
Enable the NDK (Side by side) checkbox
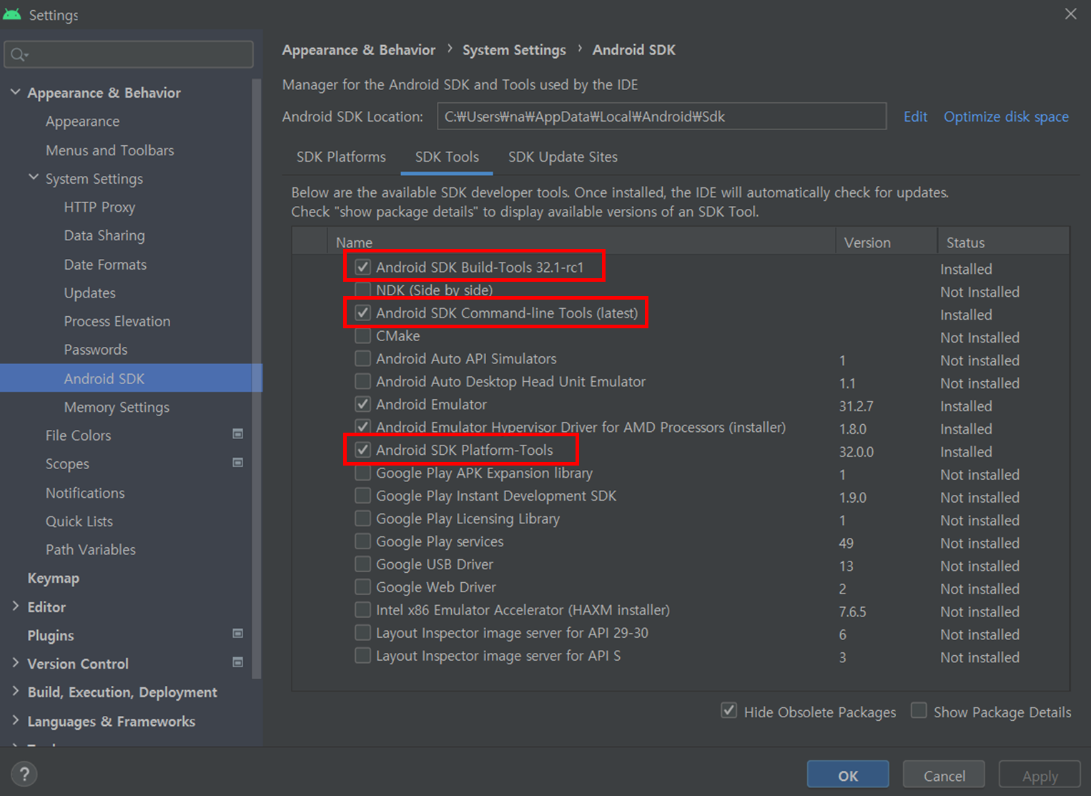pos(363,290)
